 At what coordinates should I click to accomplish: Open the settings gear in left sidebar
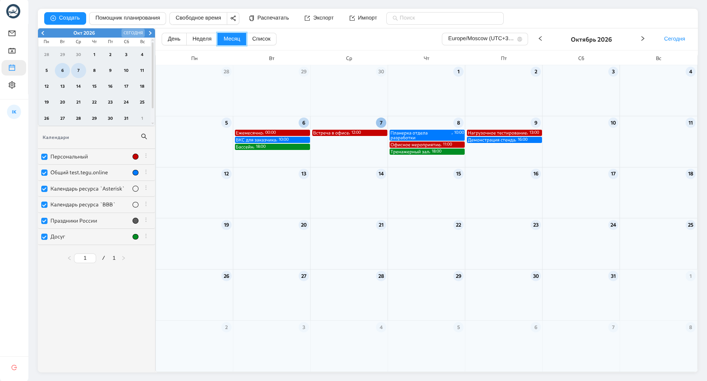12,85
